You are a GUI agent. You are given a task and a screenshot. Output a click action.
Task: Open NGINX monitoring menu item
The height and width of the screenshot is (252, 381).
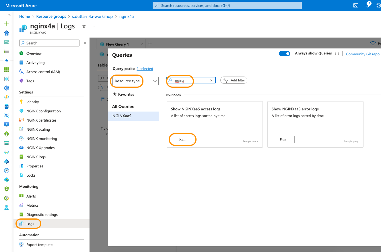[x=42, y=138]
